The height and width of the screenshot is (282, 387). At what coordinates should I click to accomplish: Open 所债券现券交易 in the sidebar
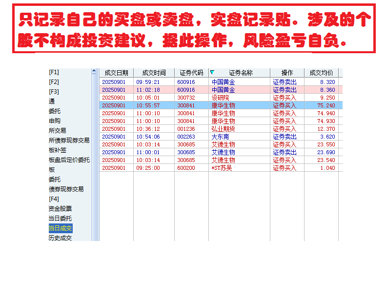pyautogui.click(x=69, y=141)
